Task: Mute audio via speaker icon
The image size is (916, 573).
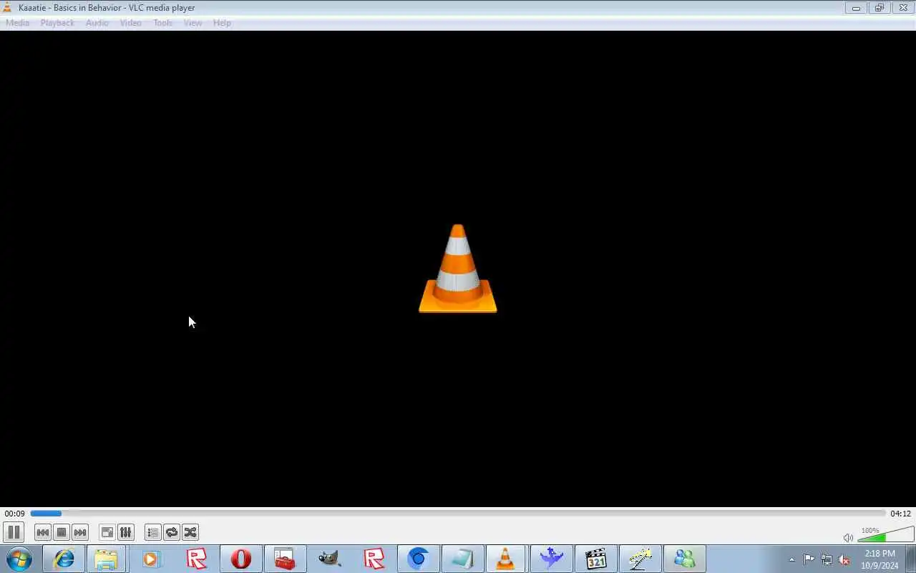Action: [848, 538]
